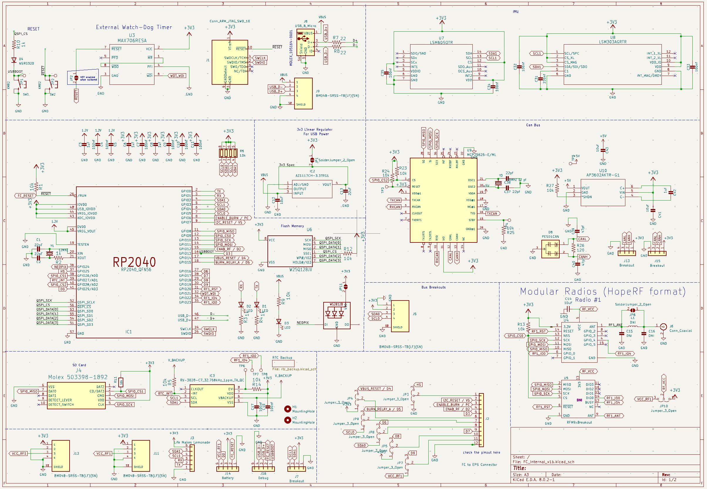Select the RP2040 microcontroller symbol IC1

click(134, 262)
